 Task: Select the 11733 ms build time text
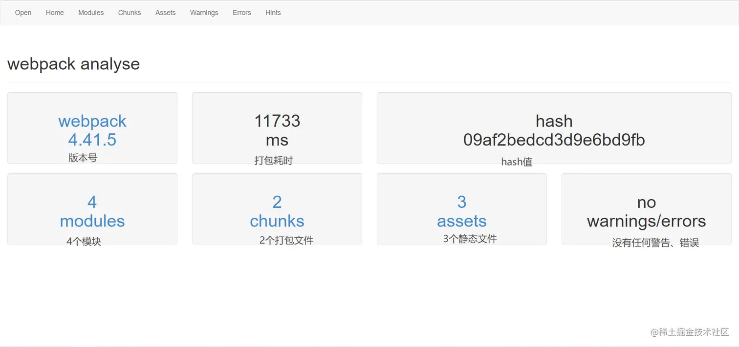[x=277, y=130]
